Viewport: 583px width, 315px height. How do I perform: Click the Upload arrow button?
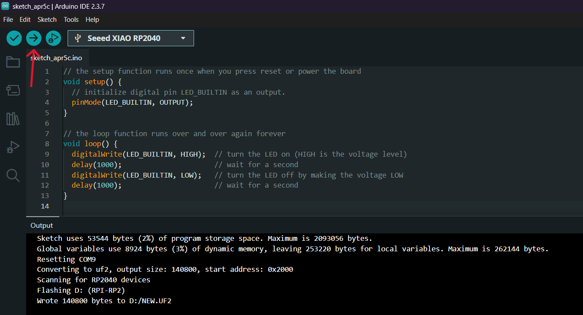(34, 38)
